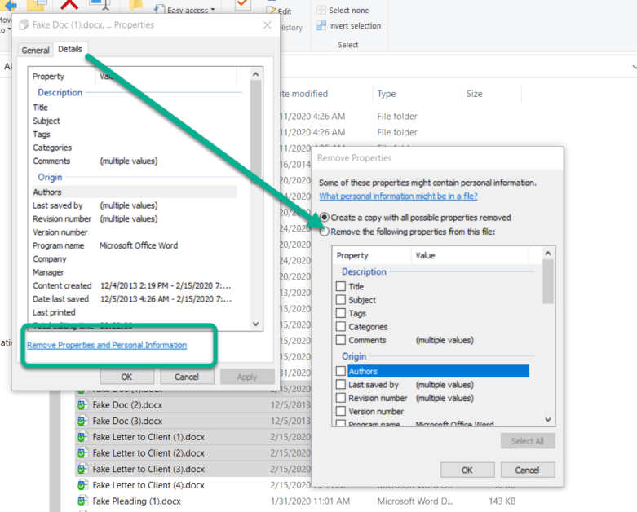Click Cancel in the Properties dialog

point(187,377)
